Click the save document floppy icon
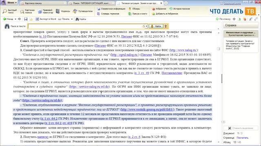 [x=26, y=19]
